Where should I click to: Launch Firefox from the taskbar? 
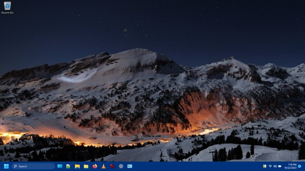point(95,166)
